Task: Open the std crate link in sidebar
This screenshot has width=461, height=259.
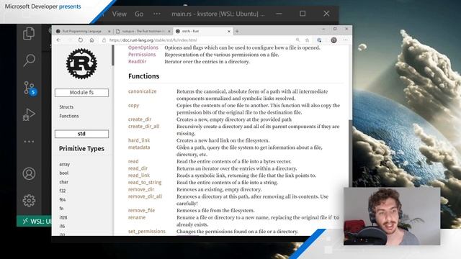Action: 81,134
